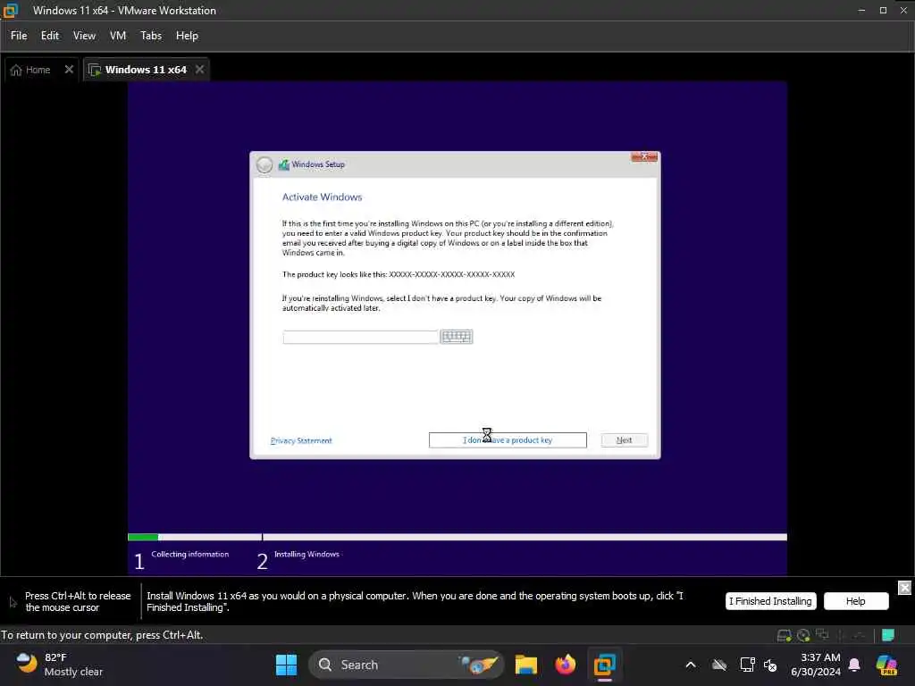Click the Home tab house icon
The height and width of the screenshot is (686, 915).
click(16, 70)
